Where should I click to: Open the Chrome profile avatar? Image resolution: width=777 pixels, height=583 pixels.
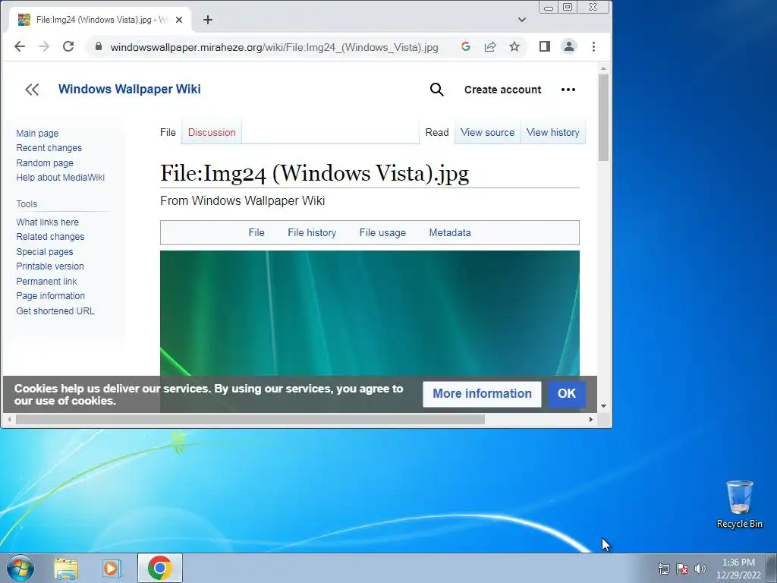(x=569, y=46)
